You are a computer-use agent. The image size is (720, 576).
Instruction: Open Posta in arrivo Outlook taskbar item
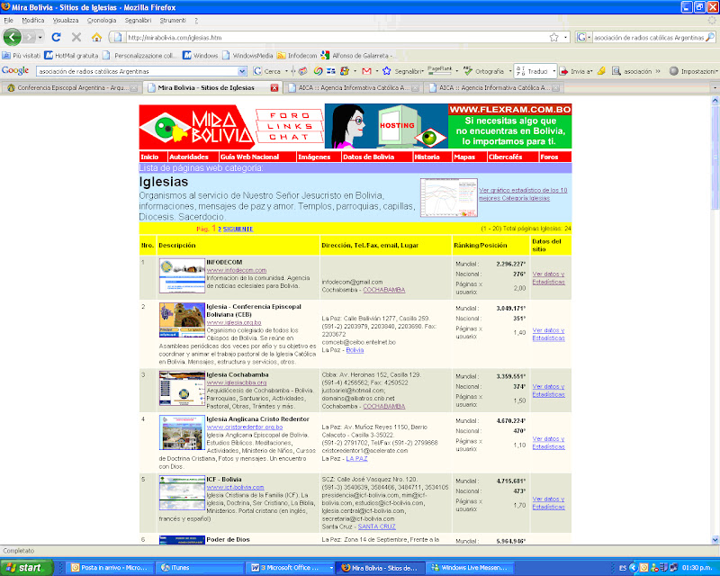[x=110, y=568]
